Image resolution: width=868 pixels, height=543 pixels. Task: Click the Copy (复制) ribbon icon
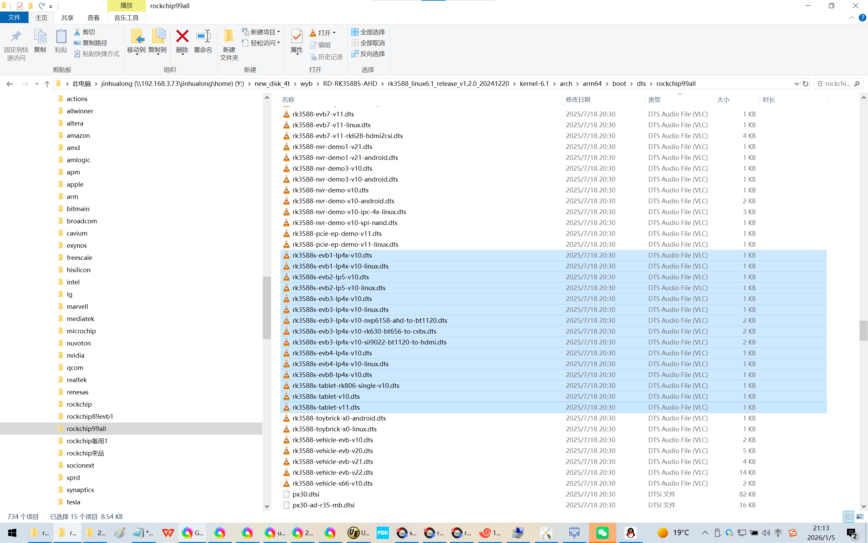click(40, 37)
